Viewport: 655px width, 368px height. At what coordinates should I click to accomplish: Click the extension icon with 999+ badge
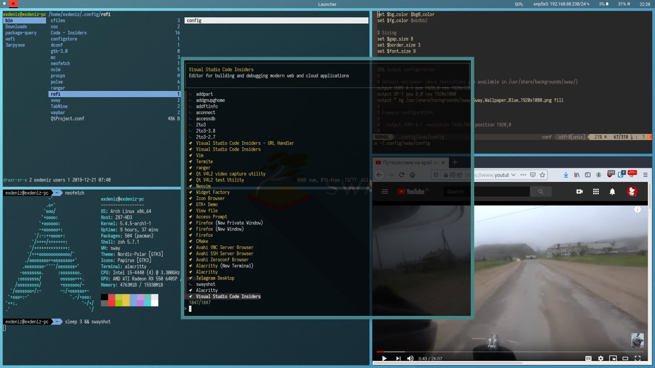(x=631, y=175)
